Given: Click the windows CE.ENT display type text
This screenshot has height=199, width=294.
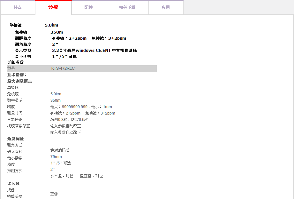Looking at the screenshot, I should tap(94, 51).
